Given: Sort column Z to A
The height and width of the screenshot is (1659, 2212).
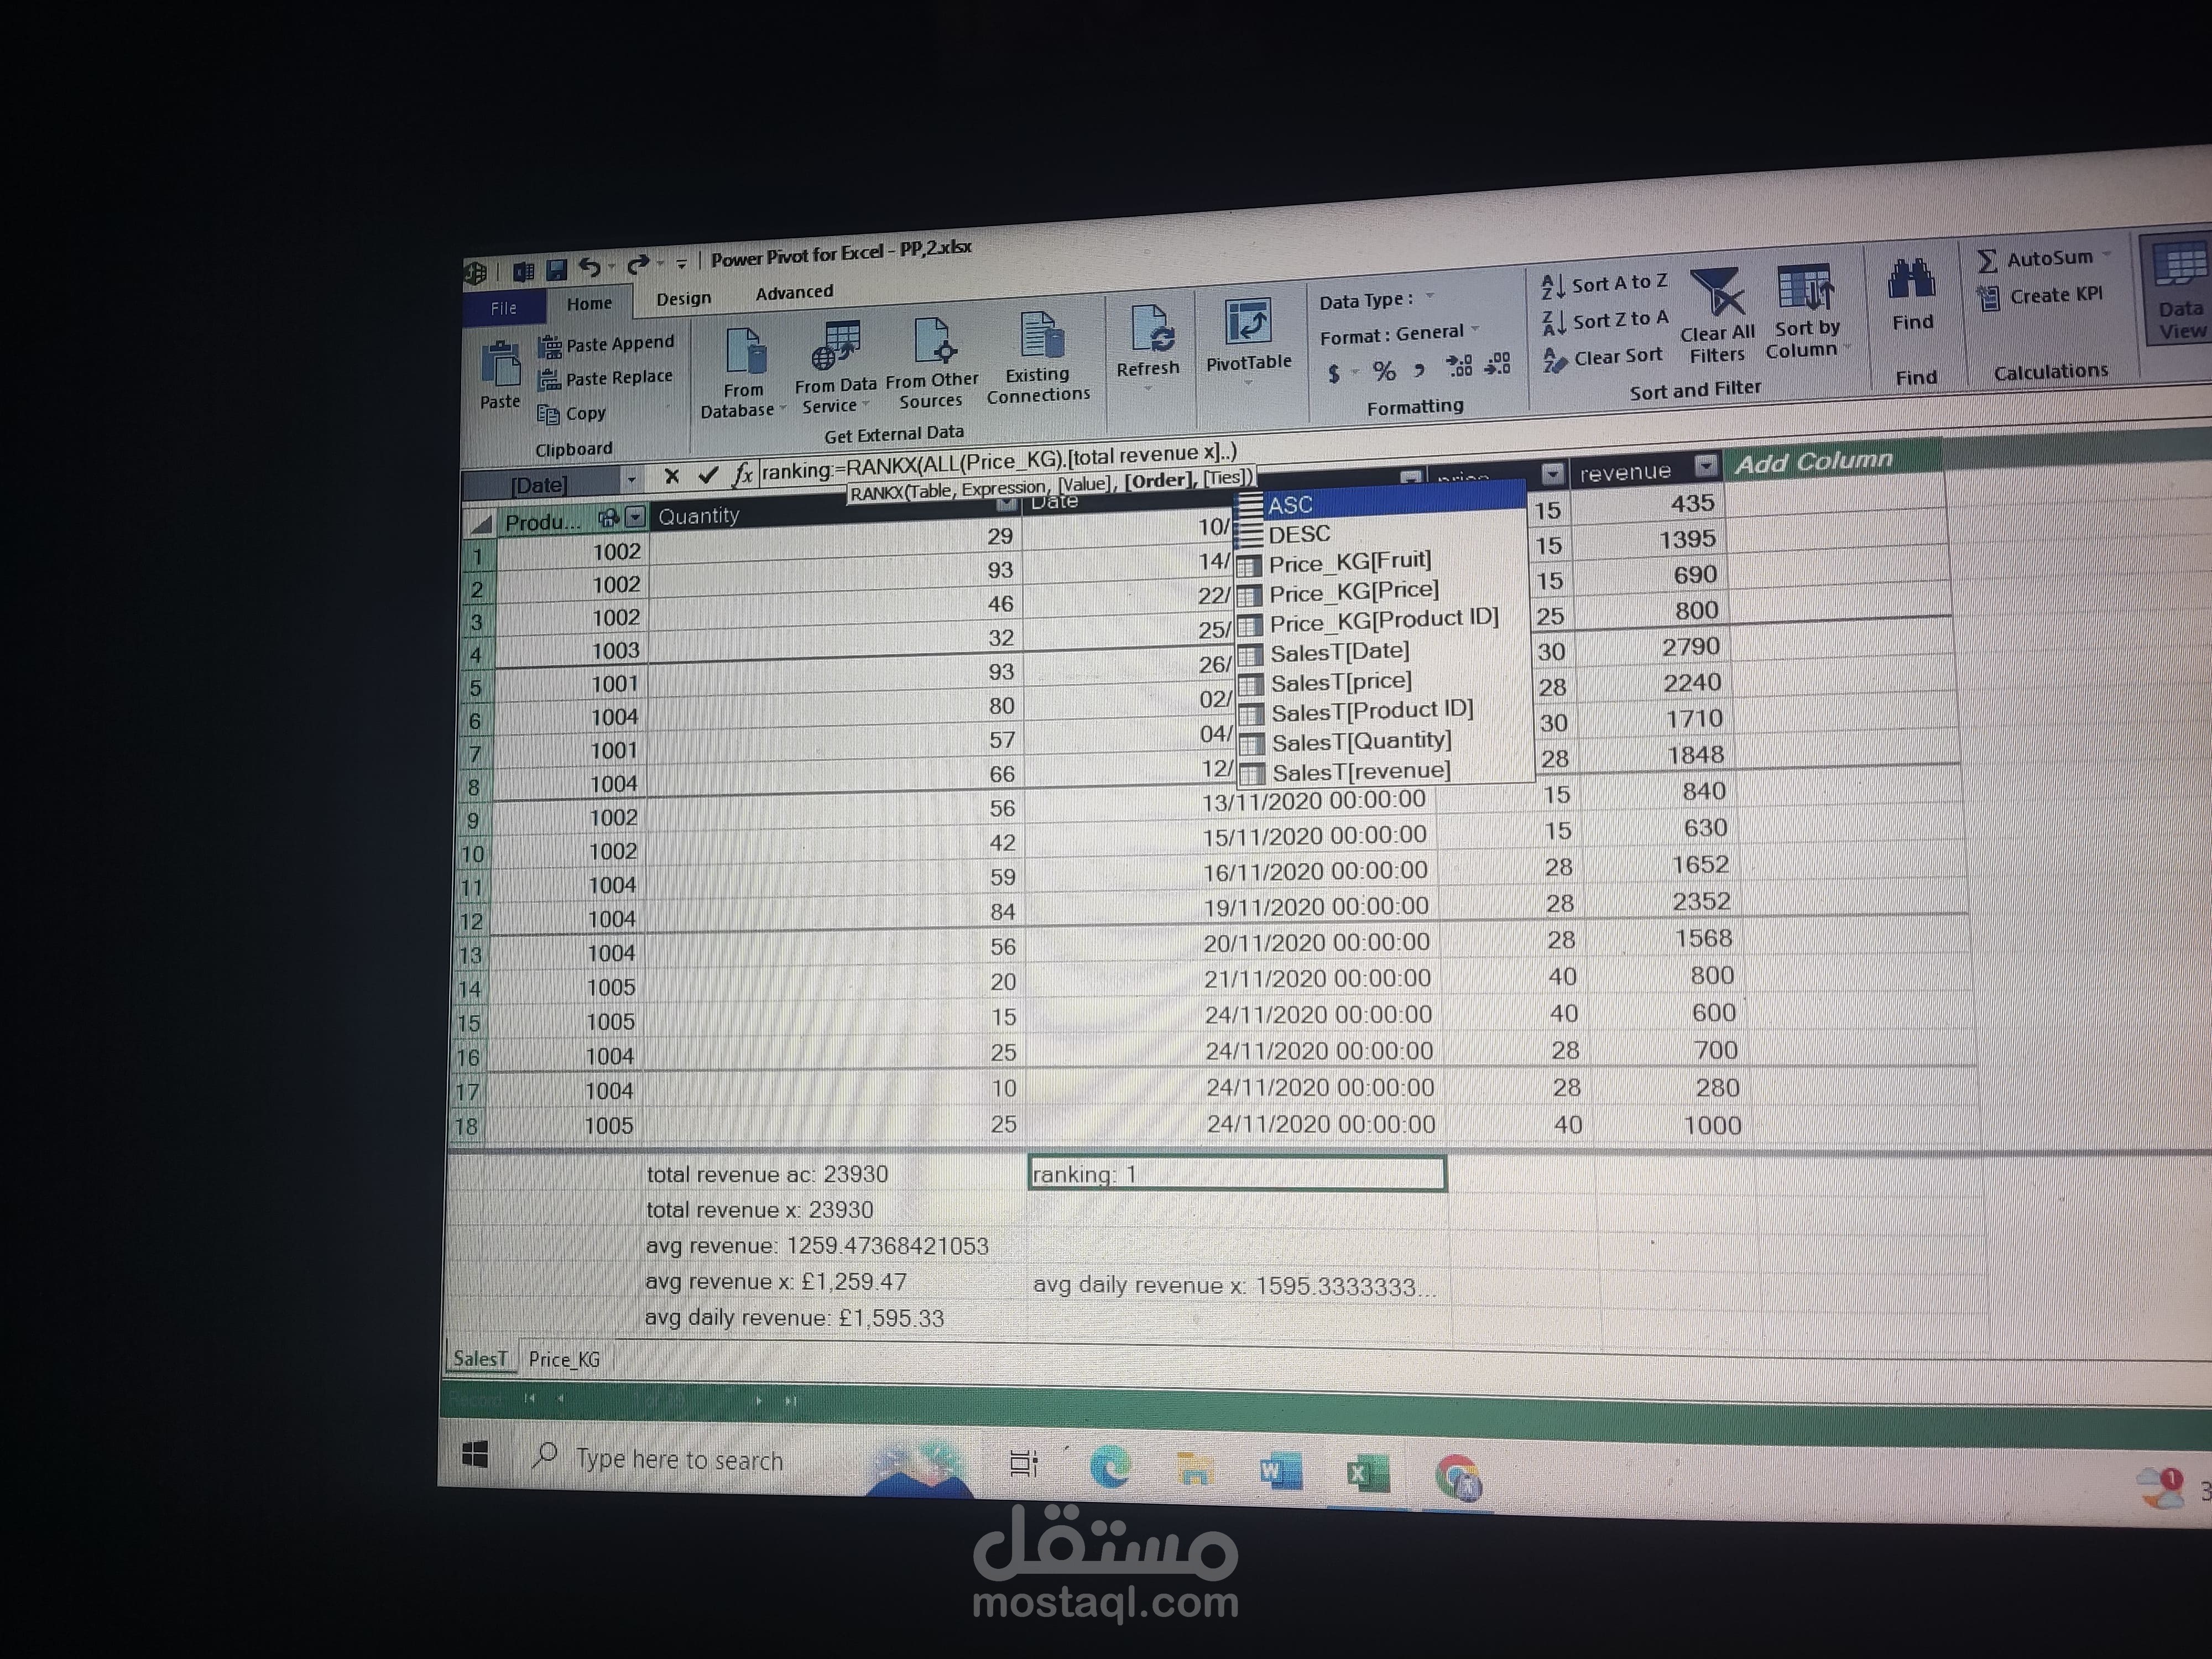Looking at the screenshot, I should pyautogui.click(x=1605, y=321).
